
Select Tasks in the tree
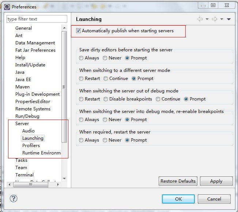[21, 160]
